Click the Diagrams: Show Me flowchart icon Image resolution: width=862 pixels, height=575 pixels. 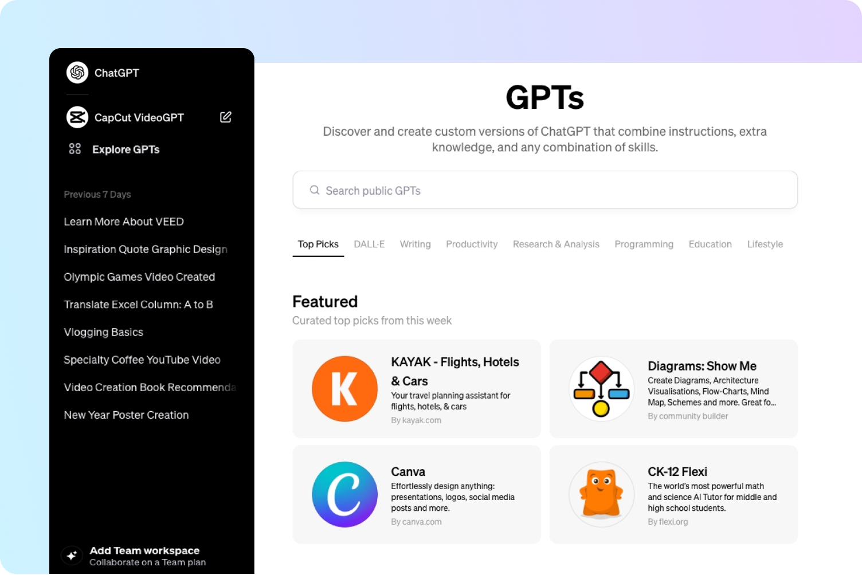tap(601, 388)
